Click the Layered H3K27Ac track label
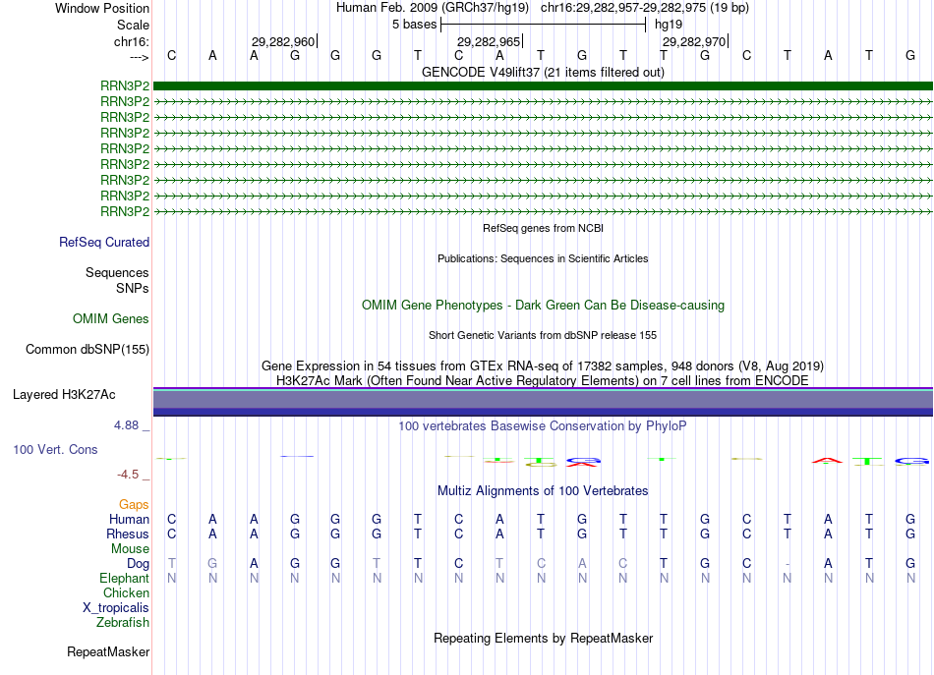The height and width of the screenshot is (675, 934). point(64,395)
